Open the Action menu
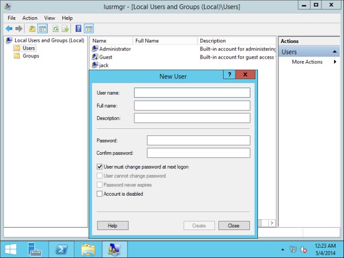The image size is (344, 258). point(30,18)
